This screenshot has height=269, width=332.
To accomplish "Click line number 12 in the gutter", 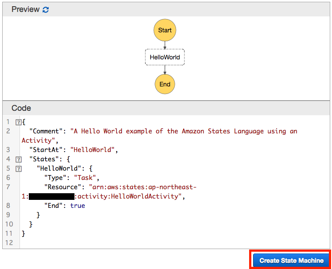I will click(9, 243).
